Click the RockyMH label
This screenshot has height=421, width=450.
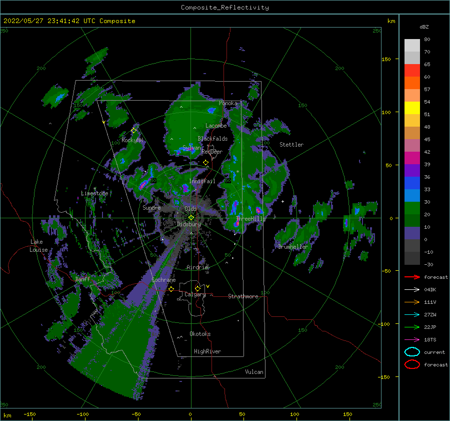[132, 140]
